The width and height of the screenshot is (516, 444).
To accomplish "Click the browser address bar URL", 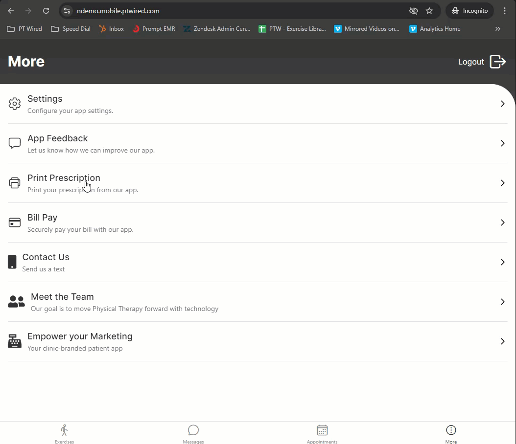I will (x=118, y=11).
